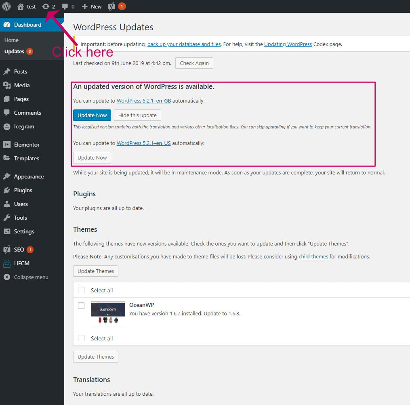
Task: Click the Plugins plug icon
Action: coord(7,190)
